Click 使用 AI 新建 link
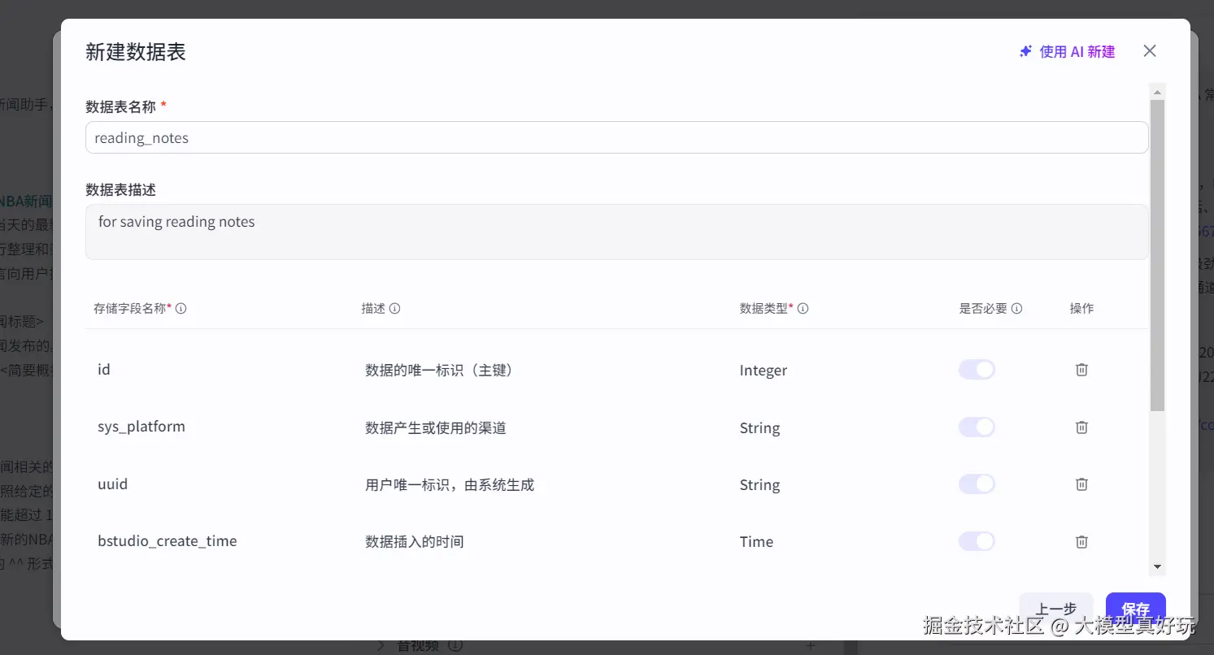This screenshot has width=1214, height=655. [x=1067, y=51]
